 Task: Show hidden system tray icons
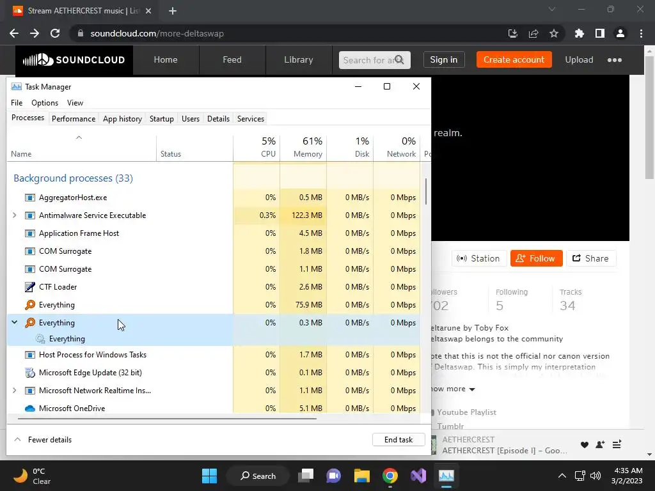[562, 476]
